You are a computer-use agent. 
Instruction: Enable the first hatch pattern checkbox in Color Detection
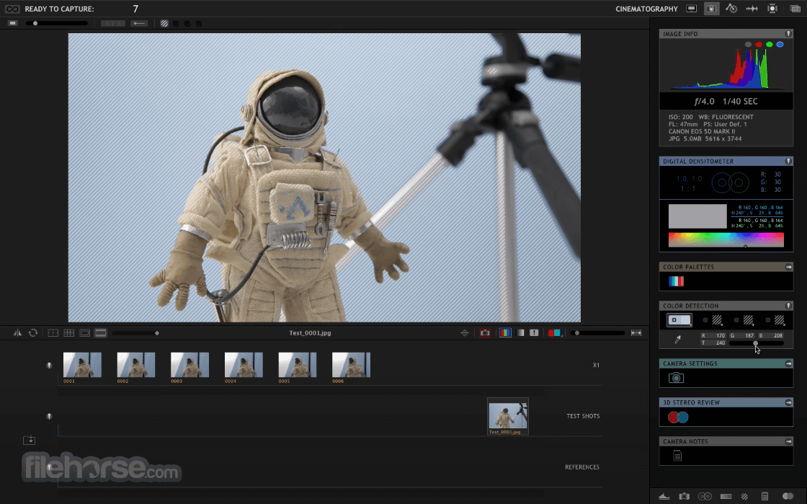[x=704, y=319]
